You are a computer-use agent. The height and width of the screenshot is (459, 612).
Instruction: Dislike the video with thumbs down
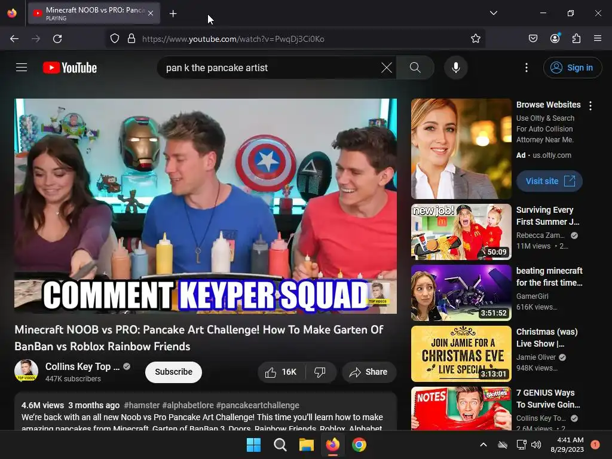pos(320,372)
